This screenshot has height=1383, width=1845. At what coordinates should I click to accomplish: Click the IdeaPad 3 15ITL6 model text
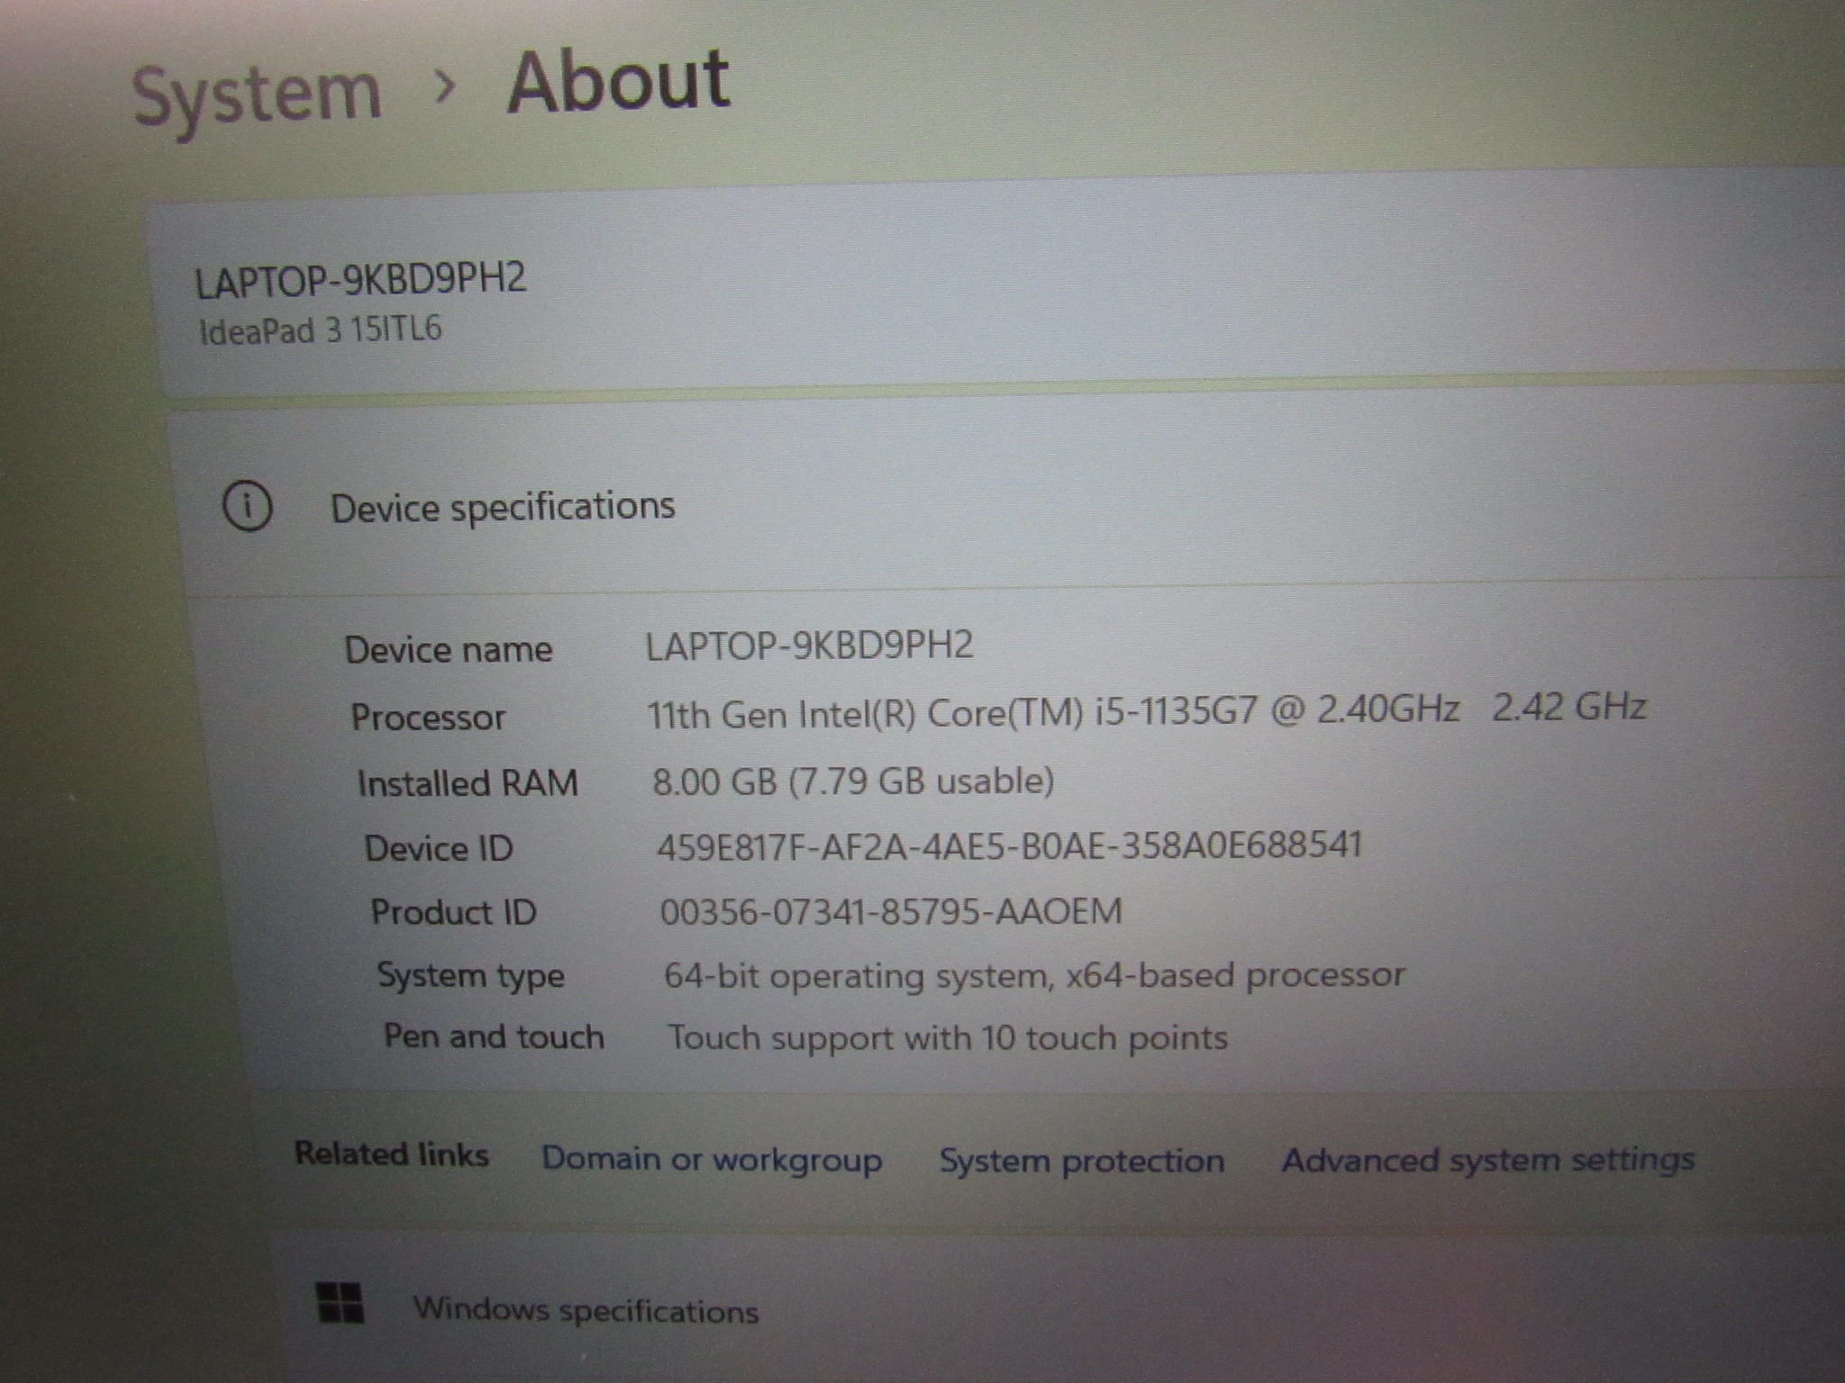321,330
